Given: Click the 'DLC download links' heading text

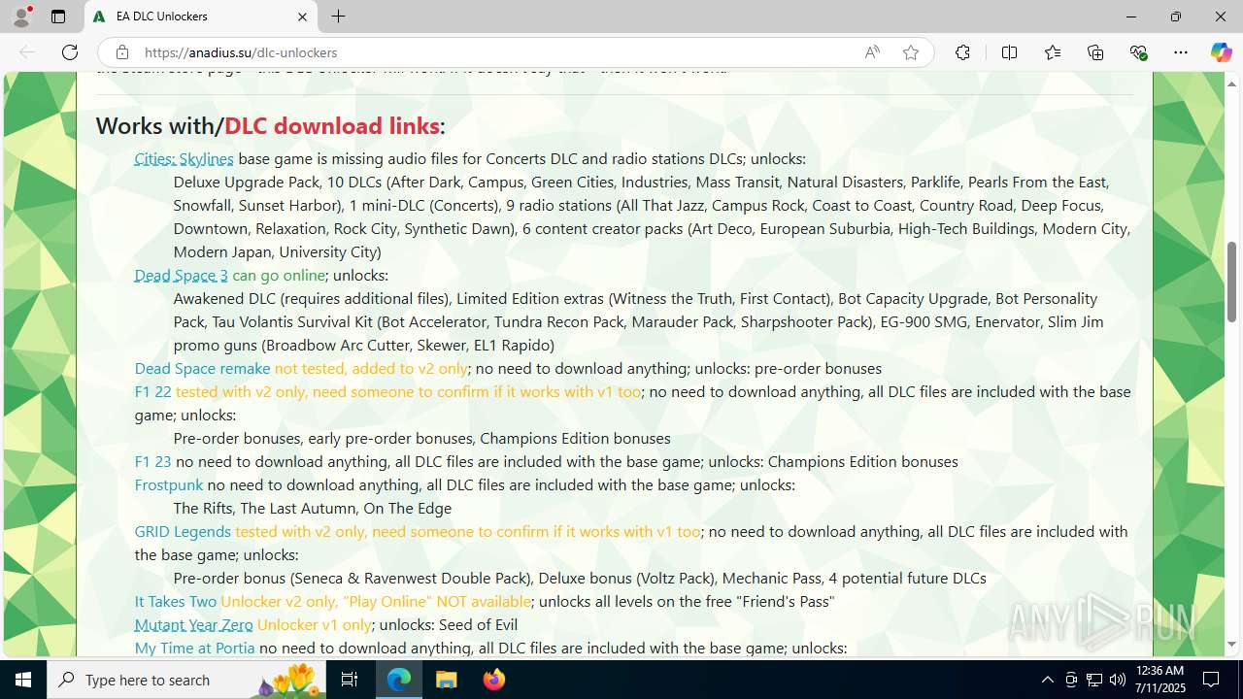Looking at the screenshot, I should [332, 125].
